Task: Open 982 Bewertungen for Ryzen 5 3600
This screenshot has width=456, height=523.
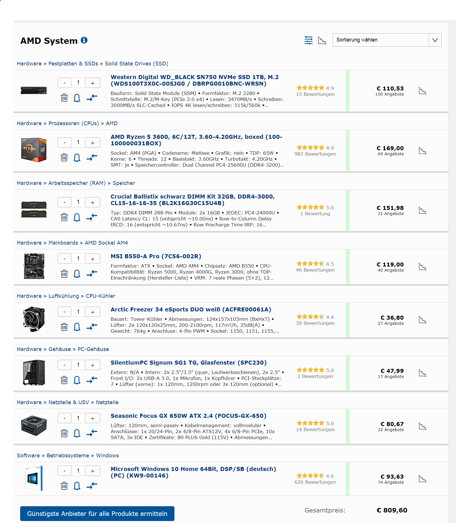Action: tap(315, 154)
